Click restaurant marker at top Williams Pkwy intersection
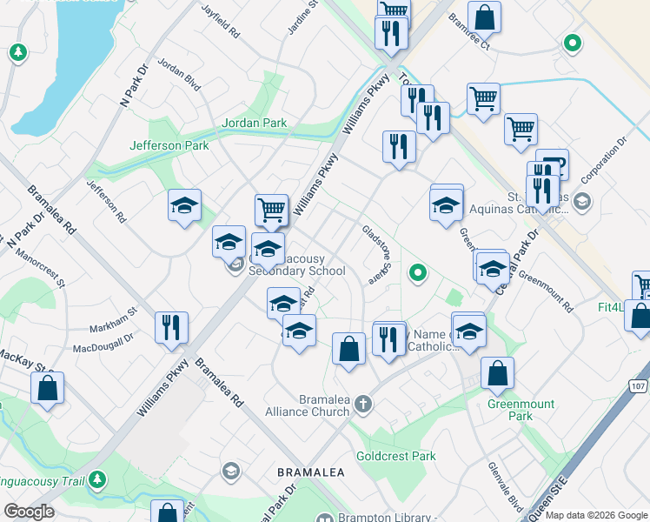 (391, 37)
